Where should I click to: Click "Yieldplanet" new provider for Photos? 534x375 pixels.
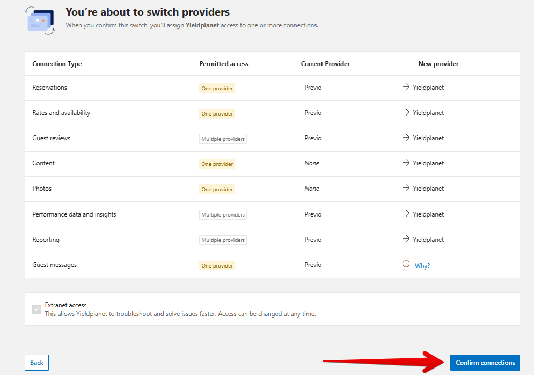coord(428,189)
